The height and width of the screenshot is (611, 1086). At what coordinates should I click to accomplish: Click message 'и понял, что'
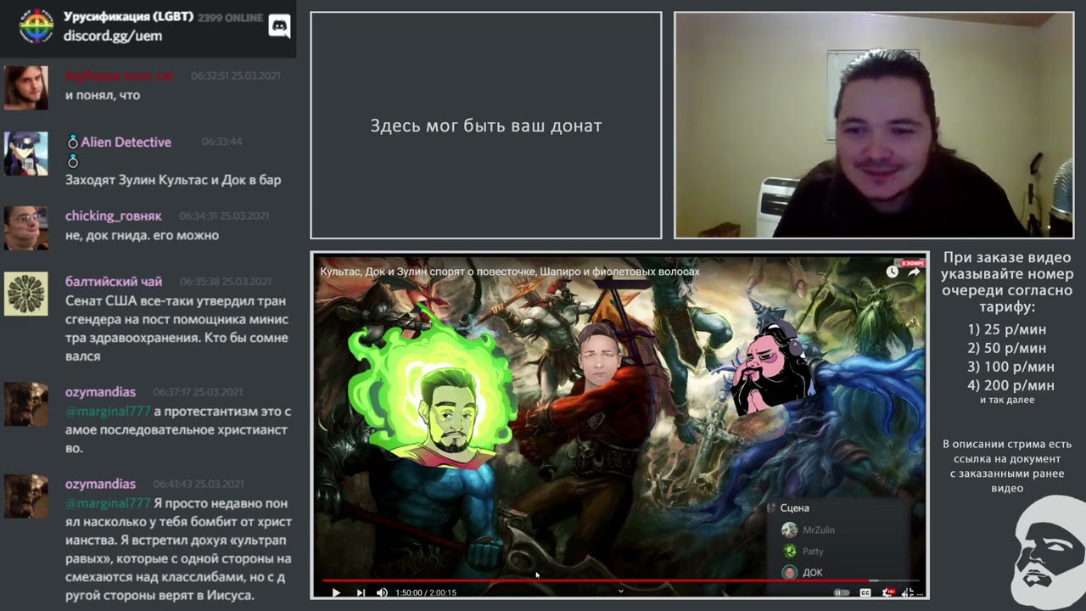pos(103,95)
